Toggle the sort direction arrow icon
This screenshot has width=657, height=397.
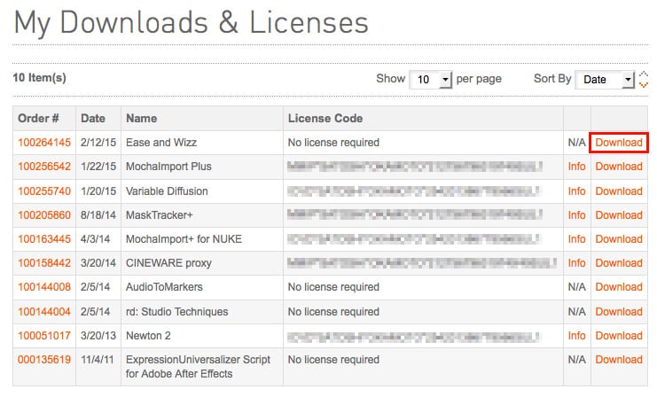point(643,79)
